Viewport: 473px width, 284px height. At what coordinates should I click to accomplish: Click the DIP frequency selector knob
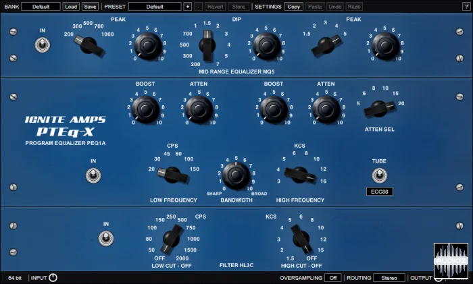point(207,46)
